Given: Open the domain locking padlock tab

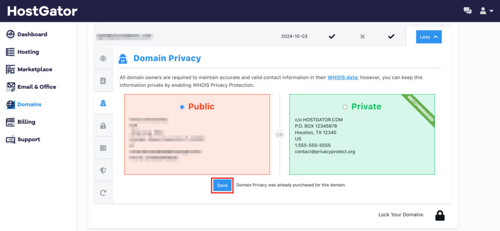Looking at the screenshot, I should (103, 126).
